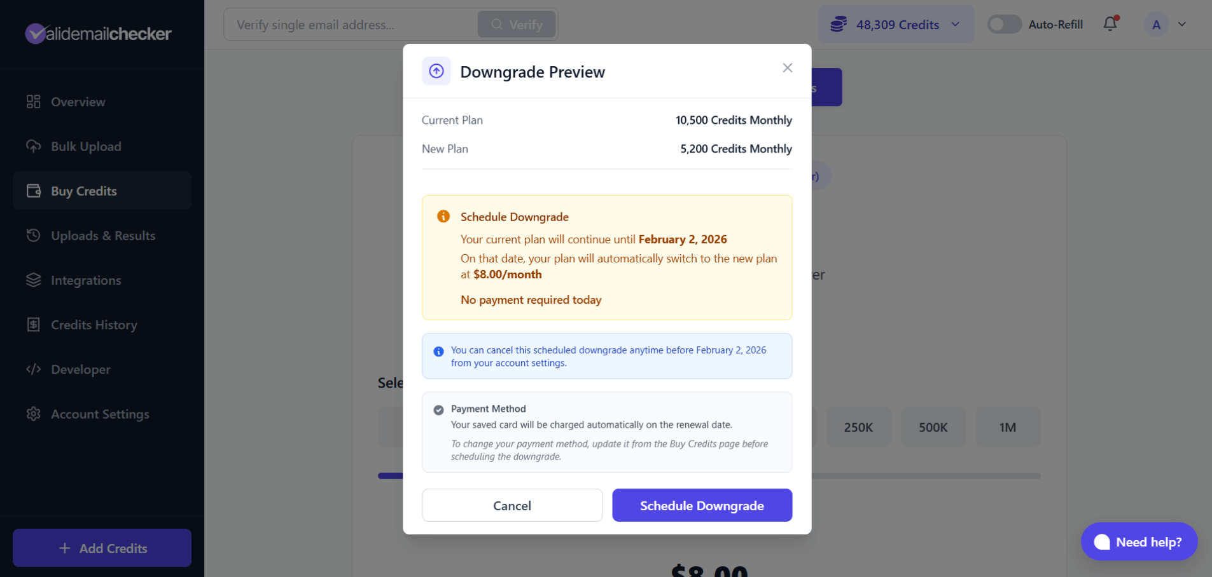Click the Schedule Downgrade warning info icon
This screenshot has width=1212, height=577.
pos(443,216)
